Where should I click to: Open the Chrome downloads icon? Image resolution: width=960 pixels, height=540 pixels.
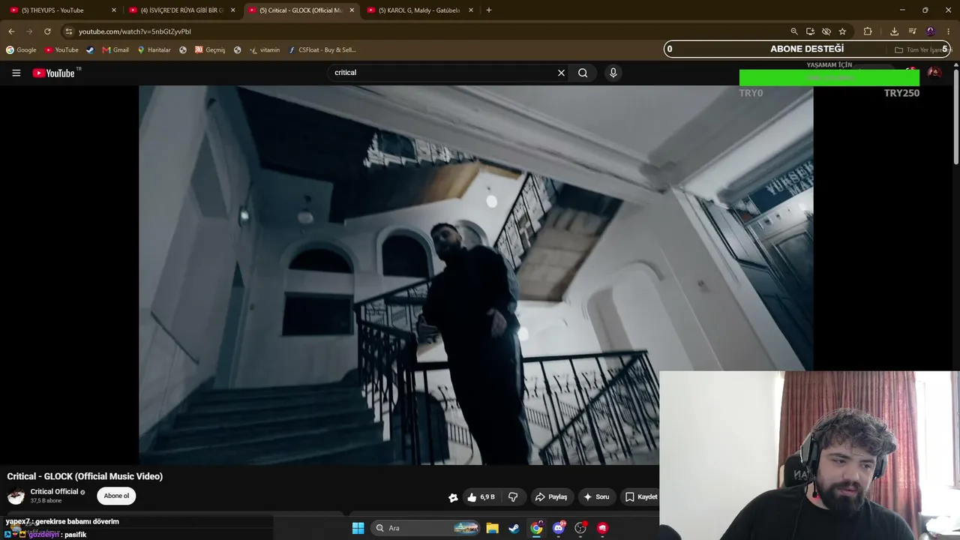pyautogui.click(x=894, y=31)
